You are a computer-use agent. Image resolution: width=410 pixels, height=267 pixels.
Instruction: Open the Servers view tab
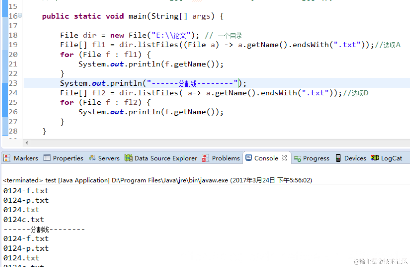click(x=104, y=158)
